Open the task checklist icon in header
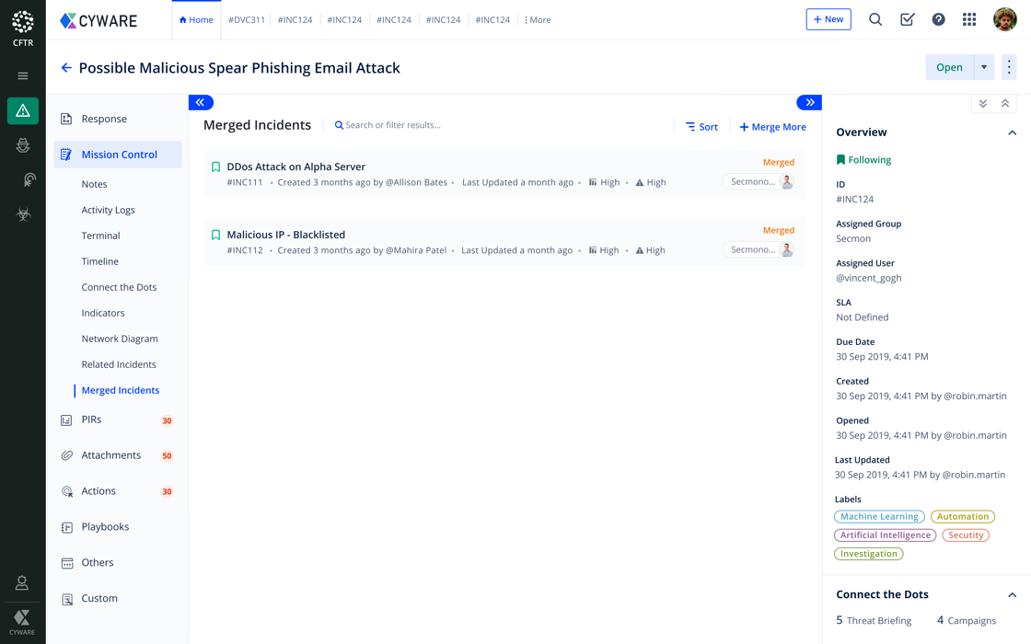Image resolution: width=1031 pixels, height=644 pixels. (907, 19)
